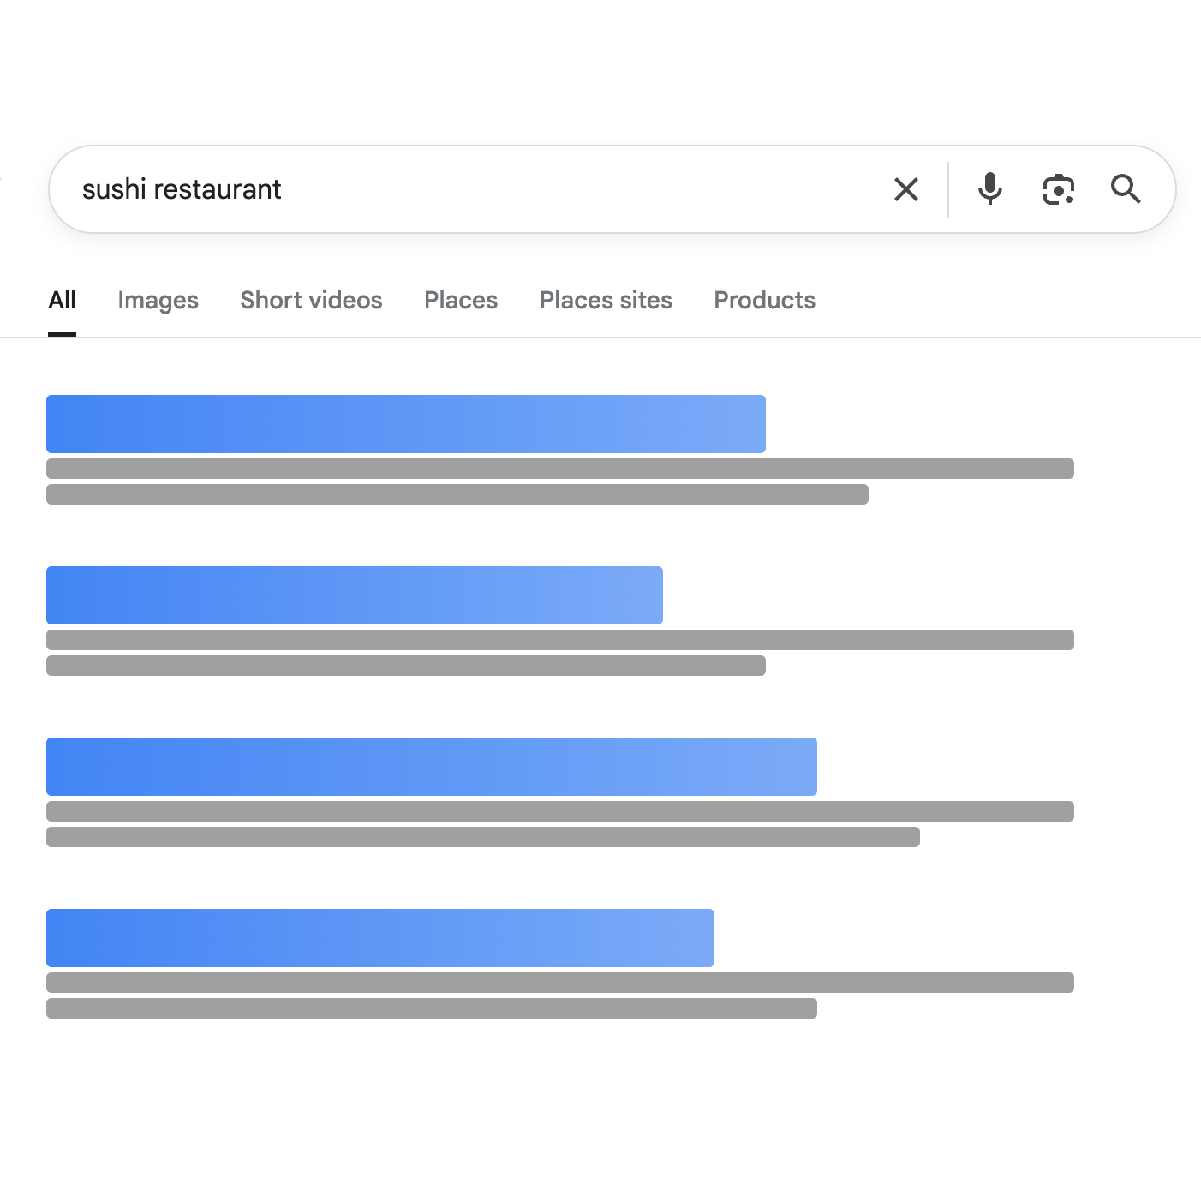Start voice search with the microphone icon
This screenshot has width=1201, height=1201.
tap(989, 189)
